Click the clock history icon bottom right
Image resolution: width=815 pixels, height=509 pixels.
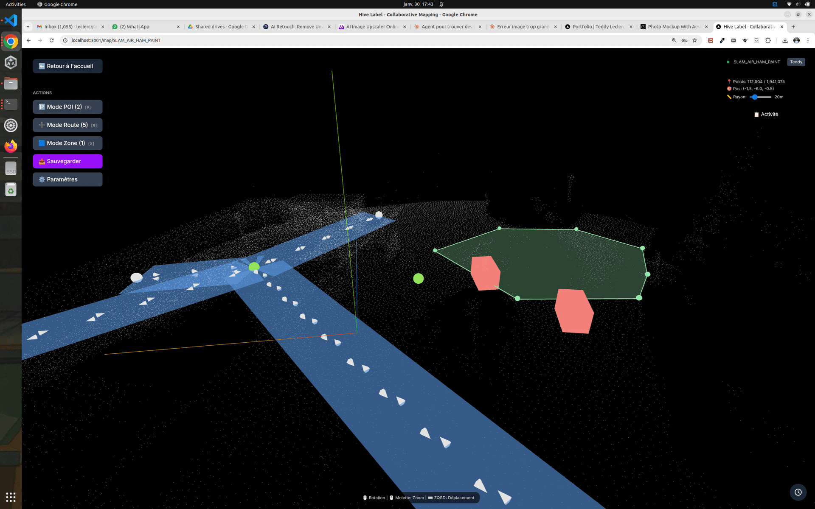798,492
